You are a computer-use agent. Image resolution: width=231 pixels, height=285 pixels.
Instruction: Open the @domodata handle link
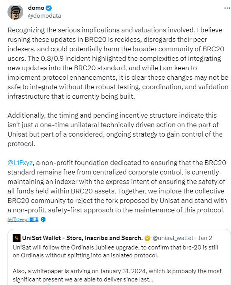(45, 16)
